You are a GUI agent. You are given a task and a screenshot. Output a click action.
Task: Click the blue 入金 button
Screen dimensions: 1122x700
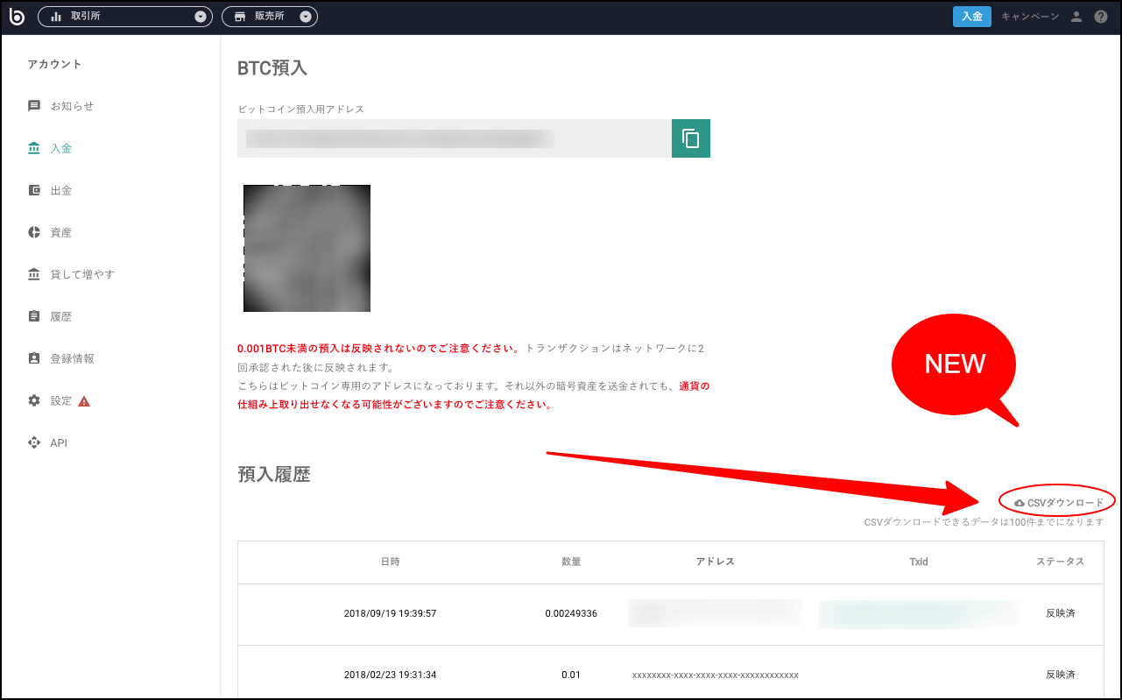(x=971, y=17)
